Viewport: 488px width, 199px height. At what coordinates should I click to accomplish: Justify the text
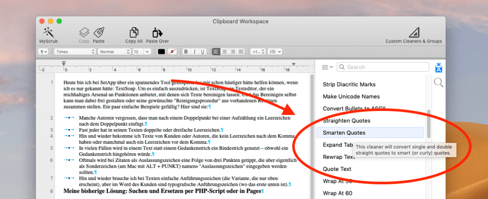tap(241, 51)
